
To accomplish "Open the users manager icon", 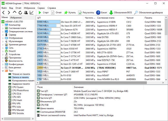I will coord(26,12).
